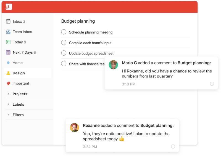Click the 3:18 PM timestamp

pos(128,84)
